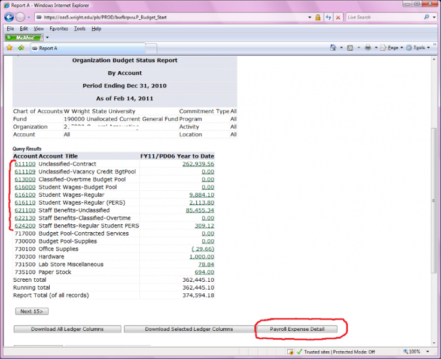Expand the McAfee toolbar dropdown arrow
The width and height of the screenshot is (441, 359).
tap(47, 38)
